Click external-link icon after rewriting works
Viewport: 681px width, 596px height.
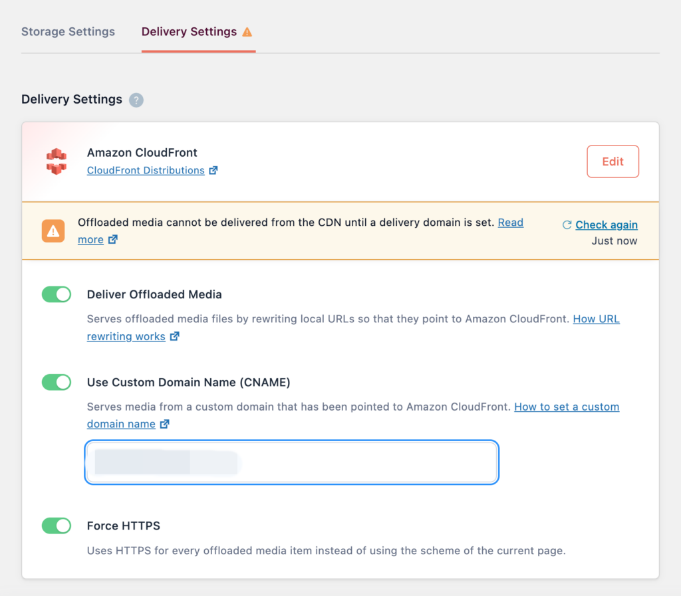click(x=175, y=336)
